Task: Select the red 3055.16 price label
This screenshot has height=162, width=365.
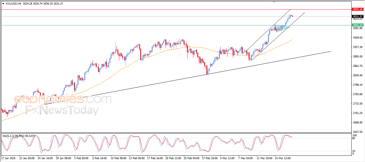Action: coord(357,9)
